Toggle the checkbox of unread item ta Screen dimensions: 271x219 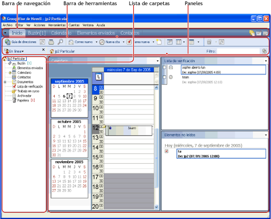point(166,151)
